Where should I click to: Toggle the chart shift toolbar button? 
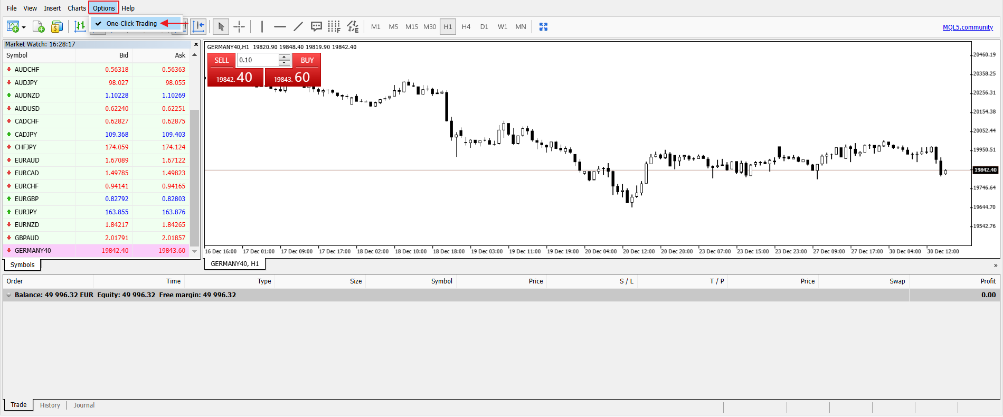point(198,26)
